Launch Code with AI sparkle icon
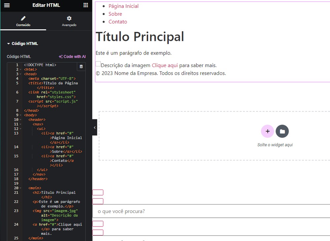The width and height of the screenshot is (330, 241). pos(62,57)
